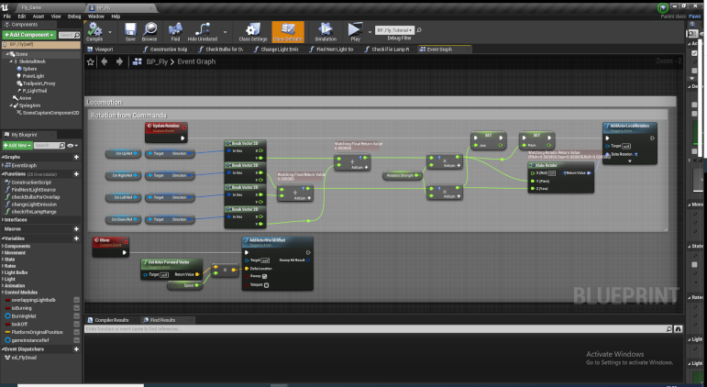Add an event dispatcher with its plus icon
Screen dimensions: 707x387
76,348
